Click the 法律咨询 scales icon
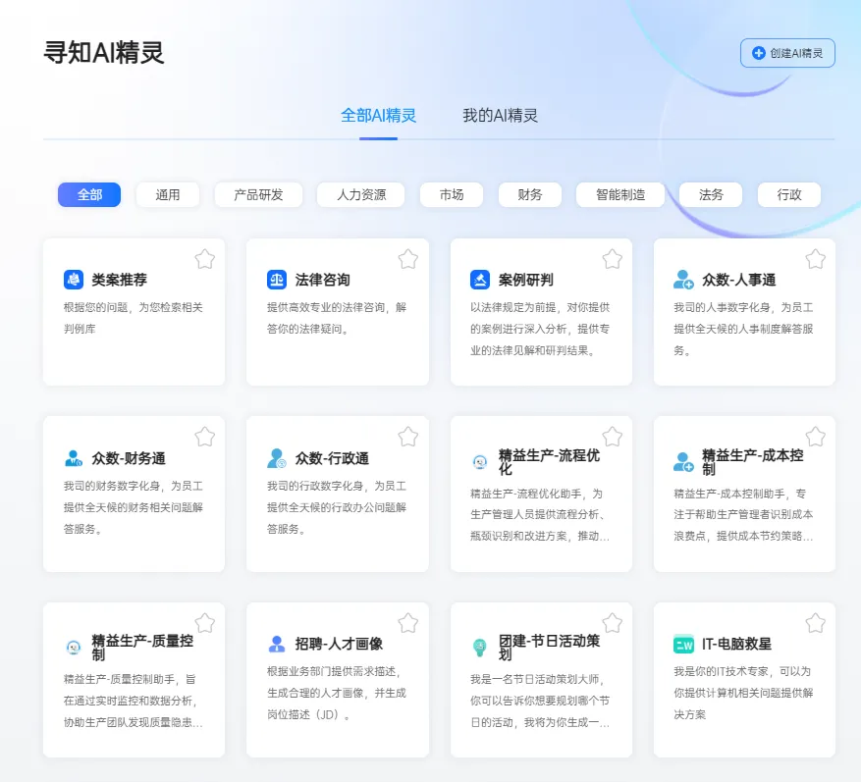The image size is (861, 782). coord(277,280)
